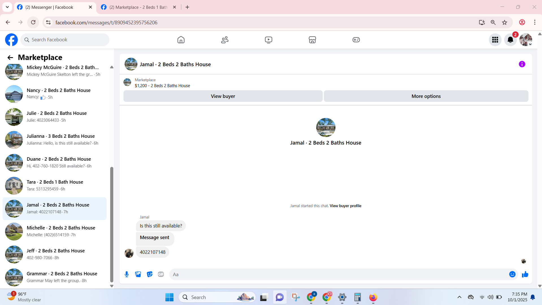The width and height of the screenshot is (542, 305).
Task: Click the Facebook logo
Action: (11, 40)
